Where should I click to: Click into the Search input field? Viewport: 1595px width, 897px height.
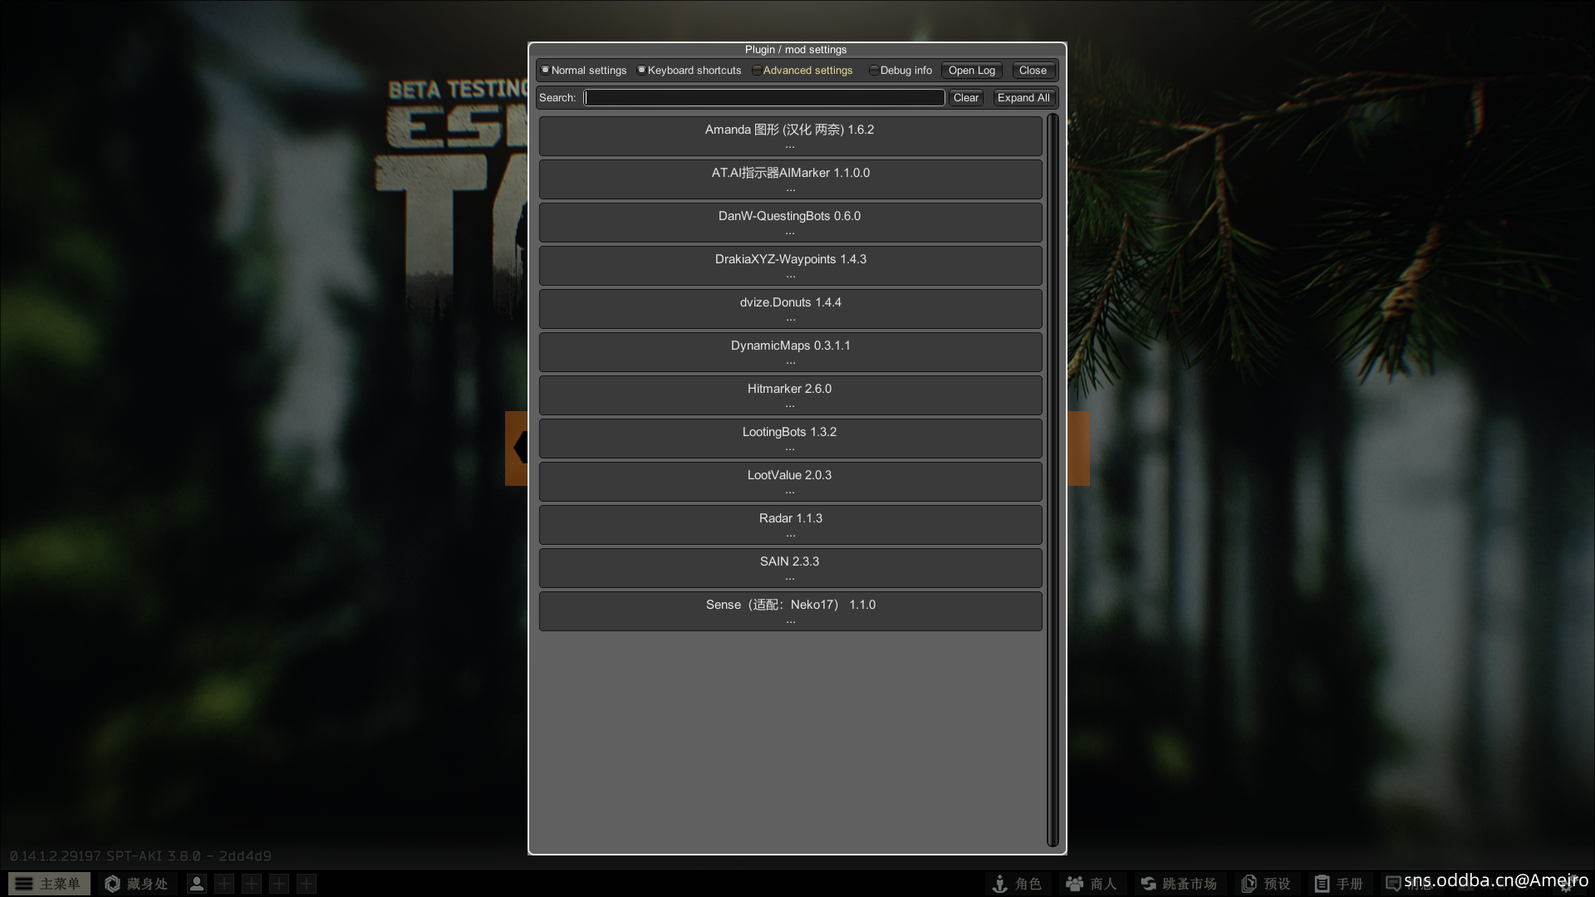point(763,98)
